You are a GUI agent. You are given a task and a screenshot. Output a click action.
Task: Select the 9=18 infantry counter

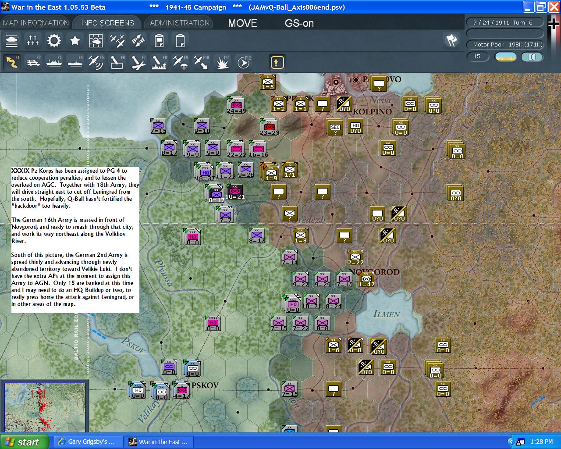point(202,126)
